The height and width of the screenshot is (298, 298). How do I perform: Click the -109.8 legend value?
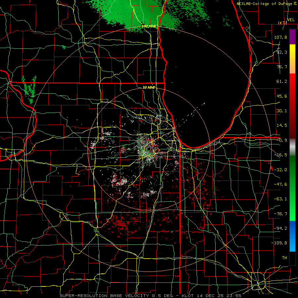pos(279,243)
